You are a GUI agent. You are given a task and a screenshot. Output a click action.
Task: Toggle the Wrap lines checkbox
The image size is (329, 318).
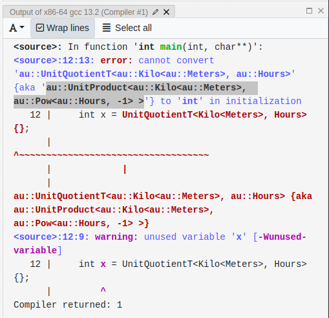tap(63, 28)
